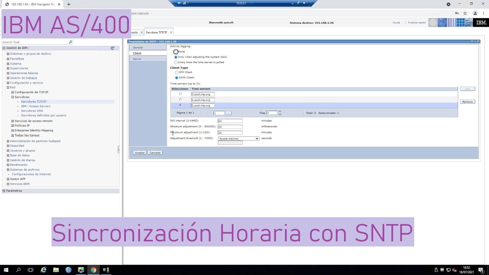Image resolution: width=489 pixels, height=275 pixels.
Task: Click the page number field in the table footer
Action: 219,113
